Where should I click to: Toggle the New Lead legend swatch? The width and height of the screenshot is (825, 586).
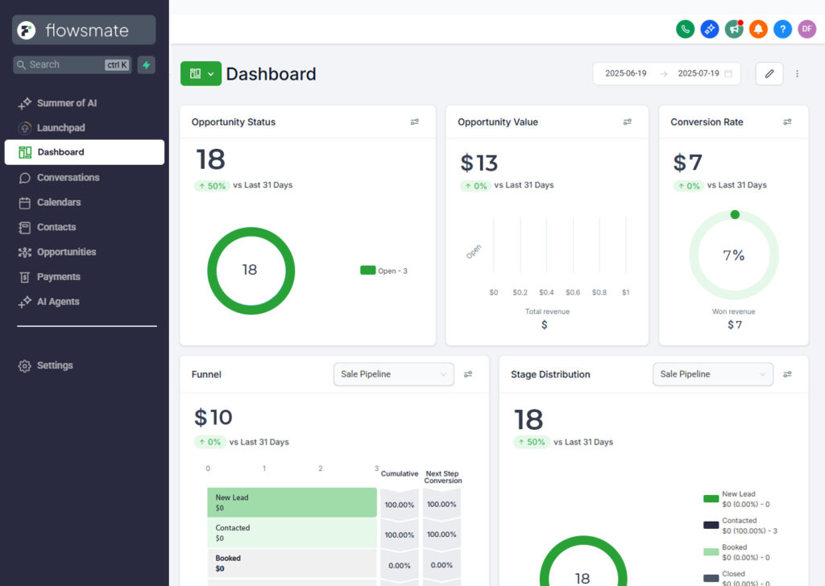(711, 499)
